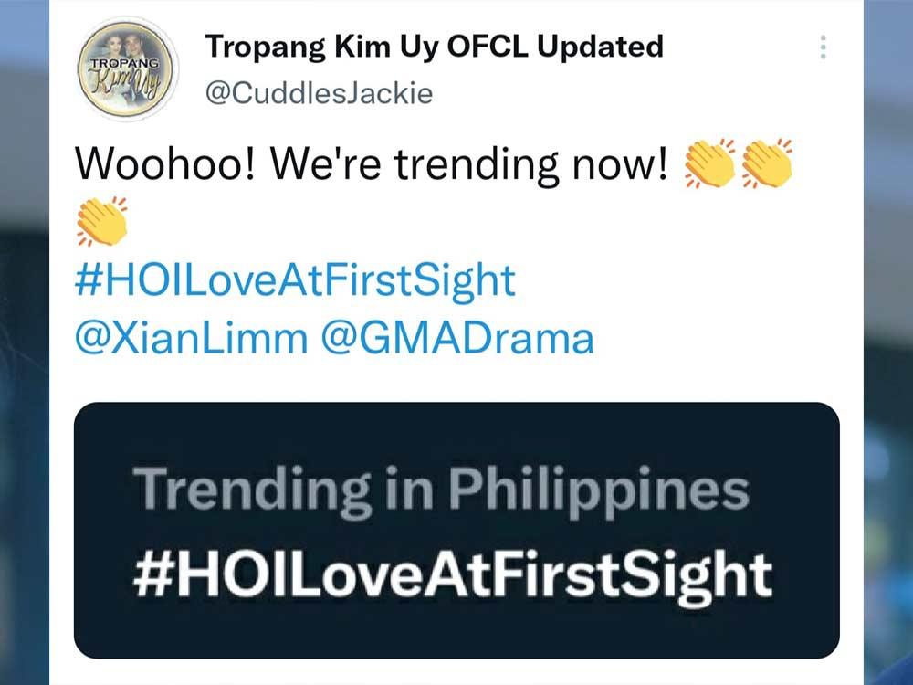This screenshot has width=913, height=685.
Task: Click the Tropang Kim Uy profile avatar
Action: (x=126, y=68)
